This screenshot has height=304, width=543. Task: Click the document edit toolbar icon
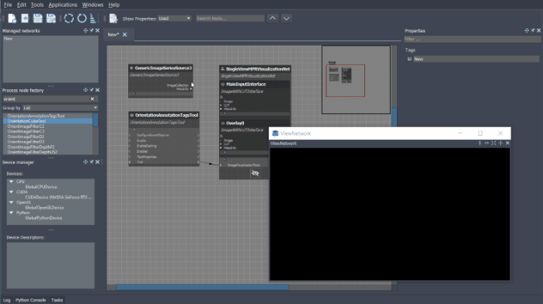(x=113, y=19)
